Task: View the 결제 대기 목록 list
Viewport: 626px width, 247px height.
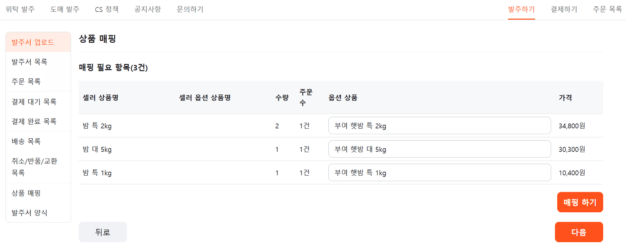Action: (x=34, y=101)
